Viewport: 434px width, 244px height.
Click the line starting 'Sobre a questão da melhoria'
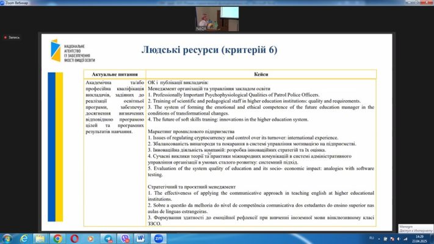click(261, 208)
